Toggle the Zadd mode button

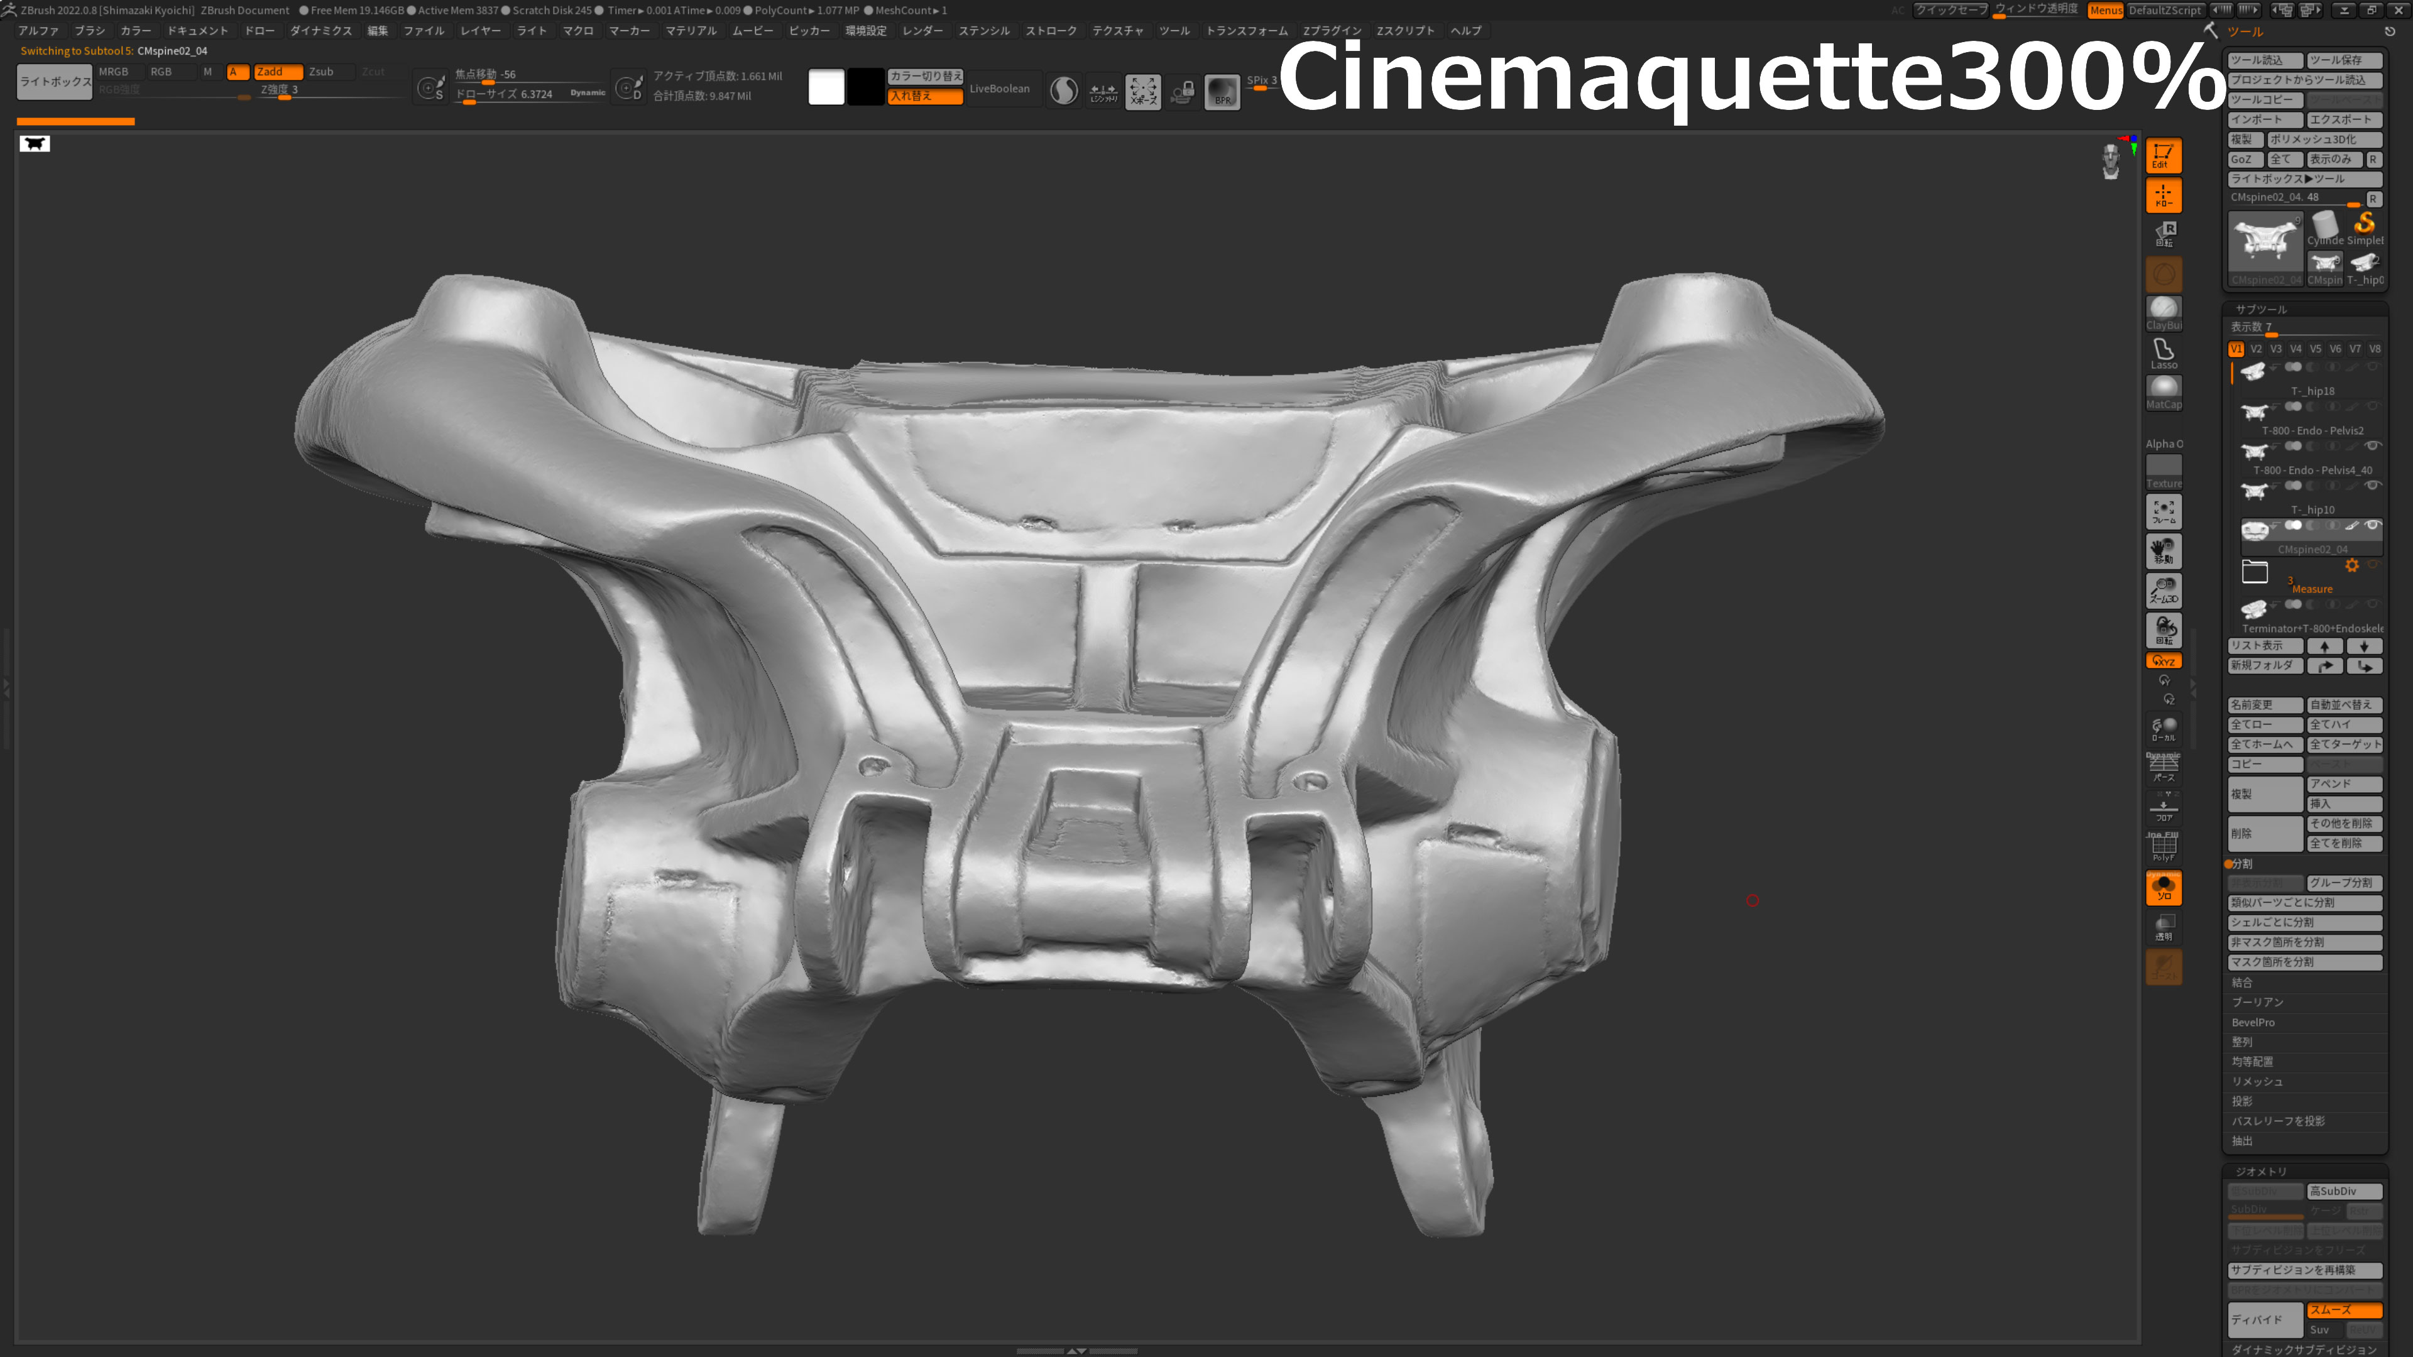[278, 71]
